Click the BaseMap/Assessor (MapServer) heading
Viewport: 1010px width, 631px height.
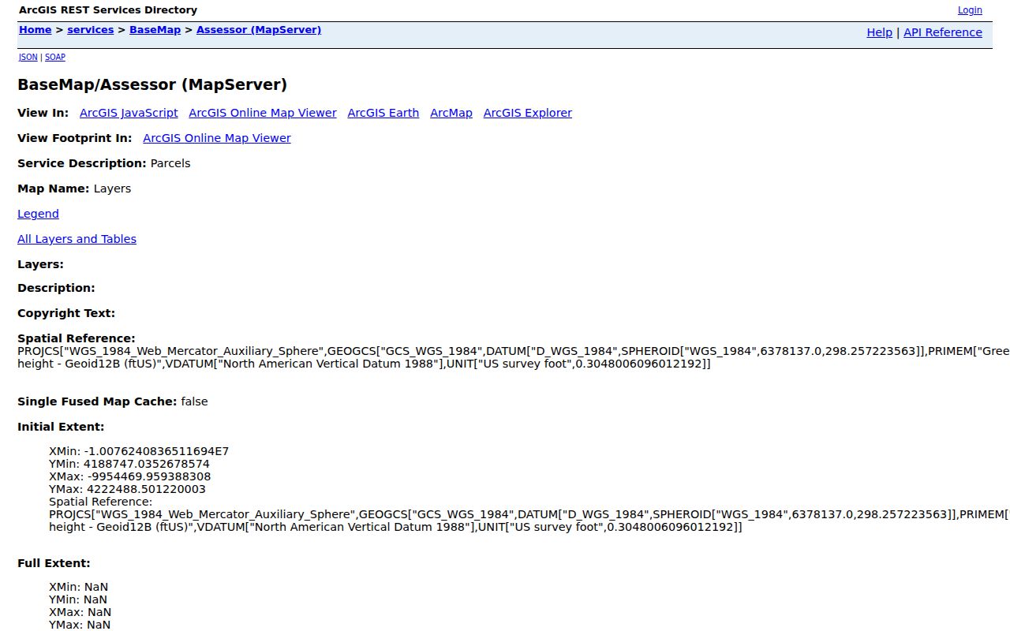point(152,84)
